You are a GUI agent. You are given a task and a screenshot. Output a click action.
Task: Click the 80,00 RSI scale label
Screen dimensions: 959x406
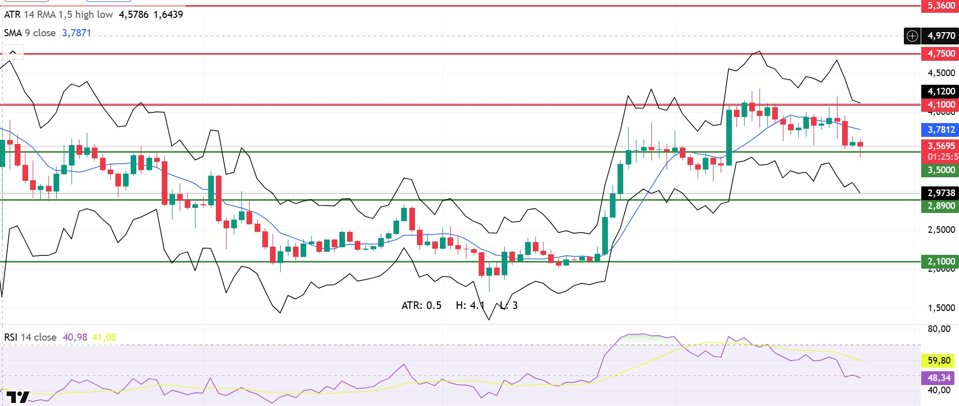pos(939,329)
